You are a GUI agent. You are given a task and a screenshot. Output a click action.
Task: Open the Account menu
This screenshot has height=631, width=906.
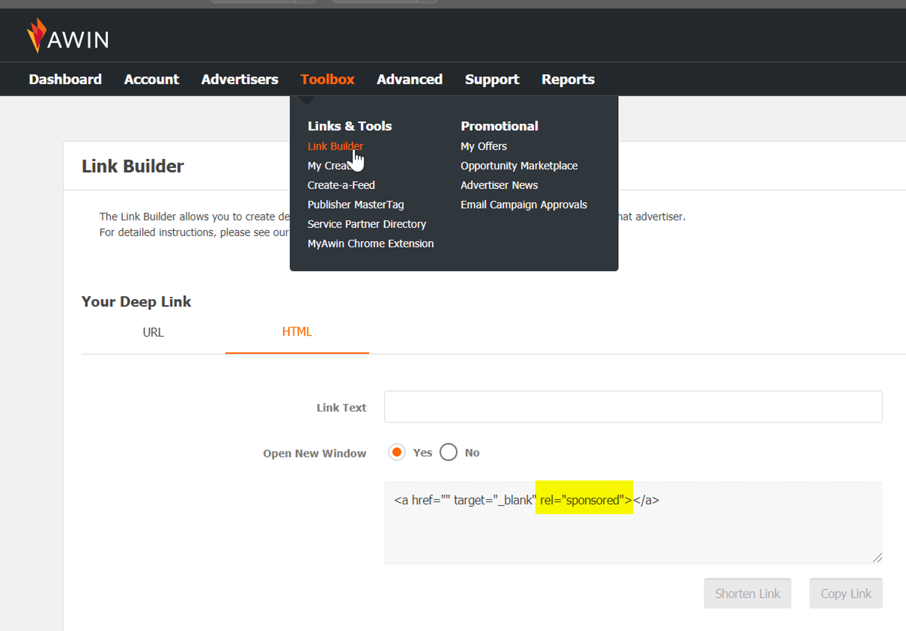152,79
